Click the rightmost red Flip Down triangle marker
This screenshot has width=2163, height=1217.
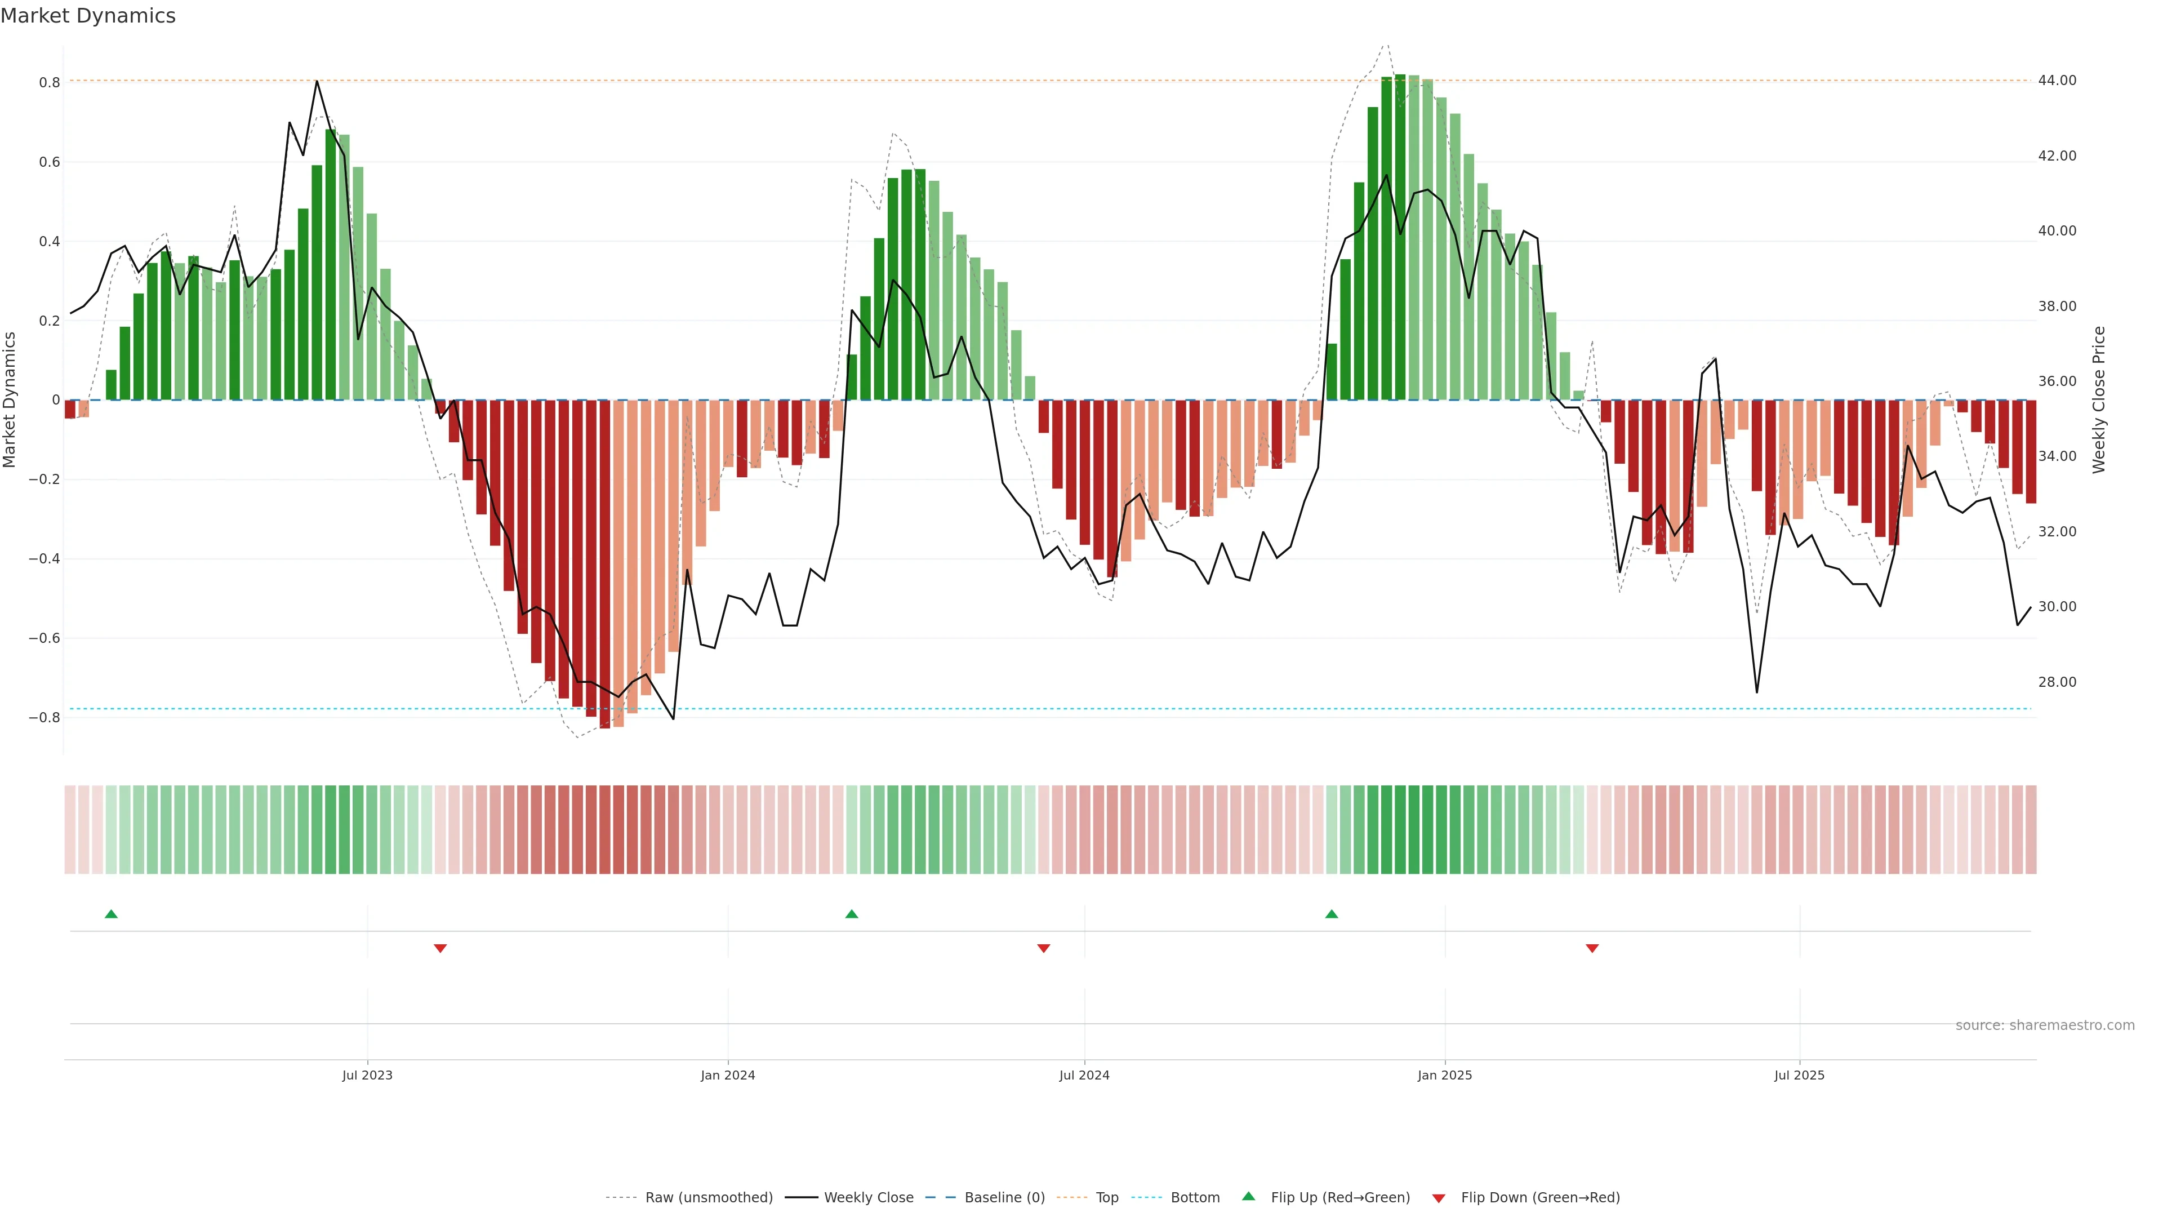(1592, 948)
